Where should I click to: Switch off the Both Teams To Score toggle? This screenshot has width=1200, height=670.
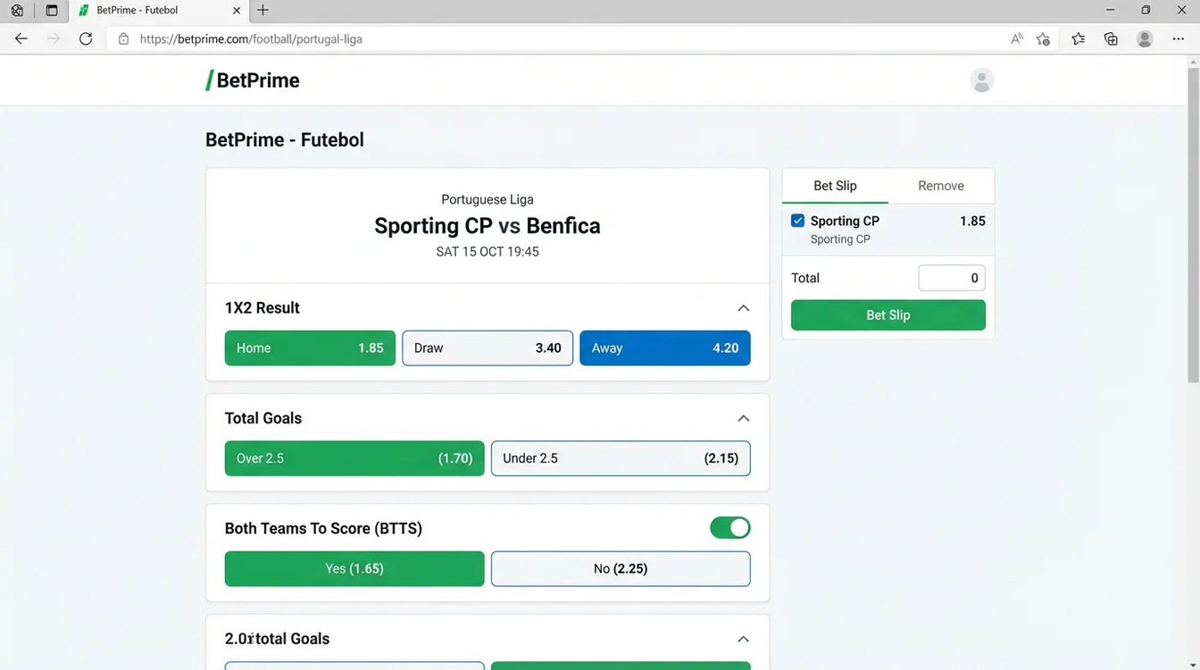pos(730,528)
